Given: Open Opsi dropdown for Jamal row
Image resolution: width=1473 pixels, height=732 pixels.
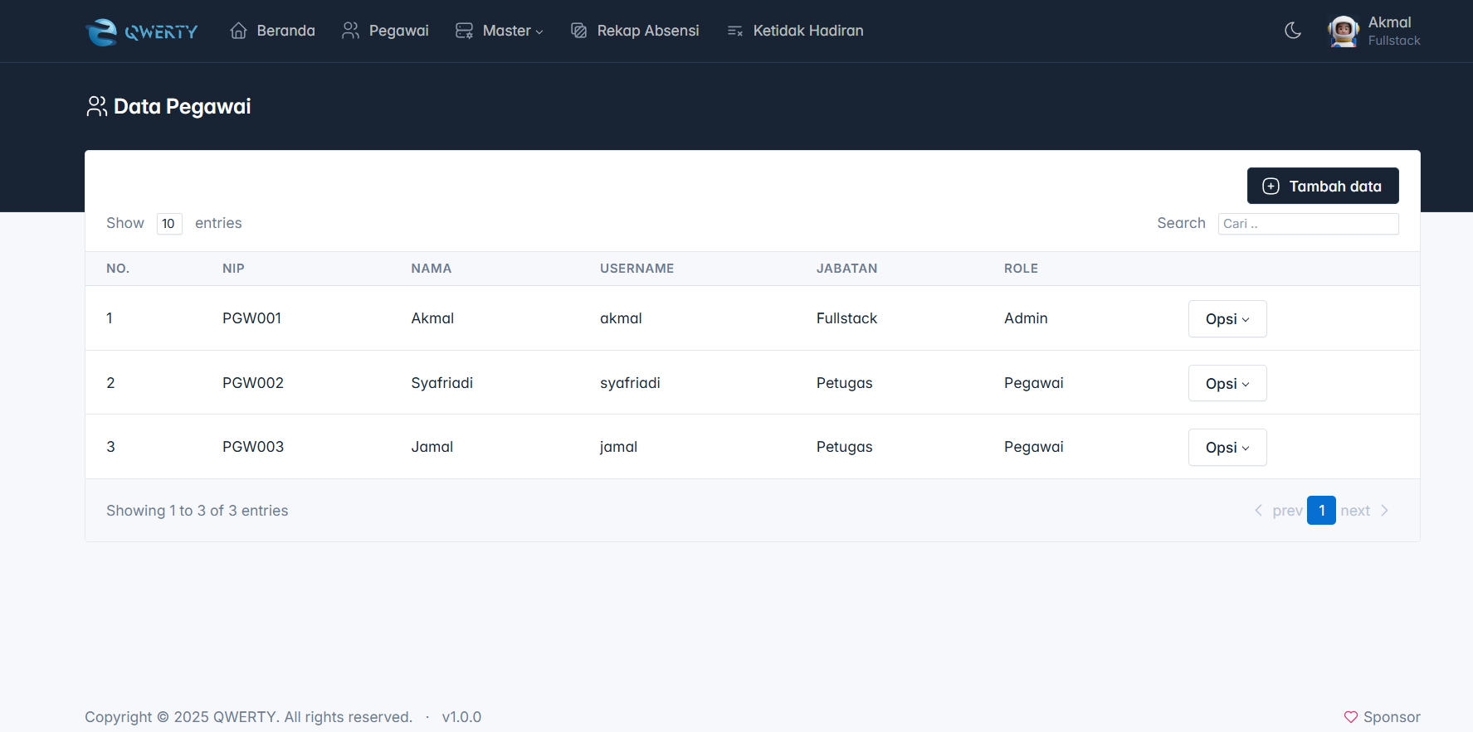Looking at the screenshot, I should point(1227,448).
